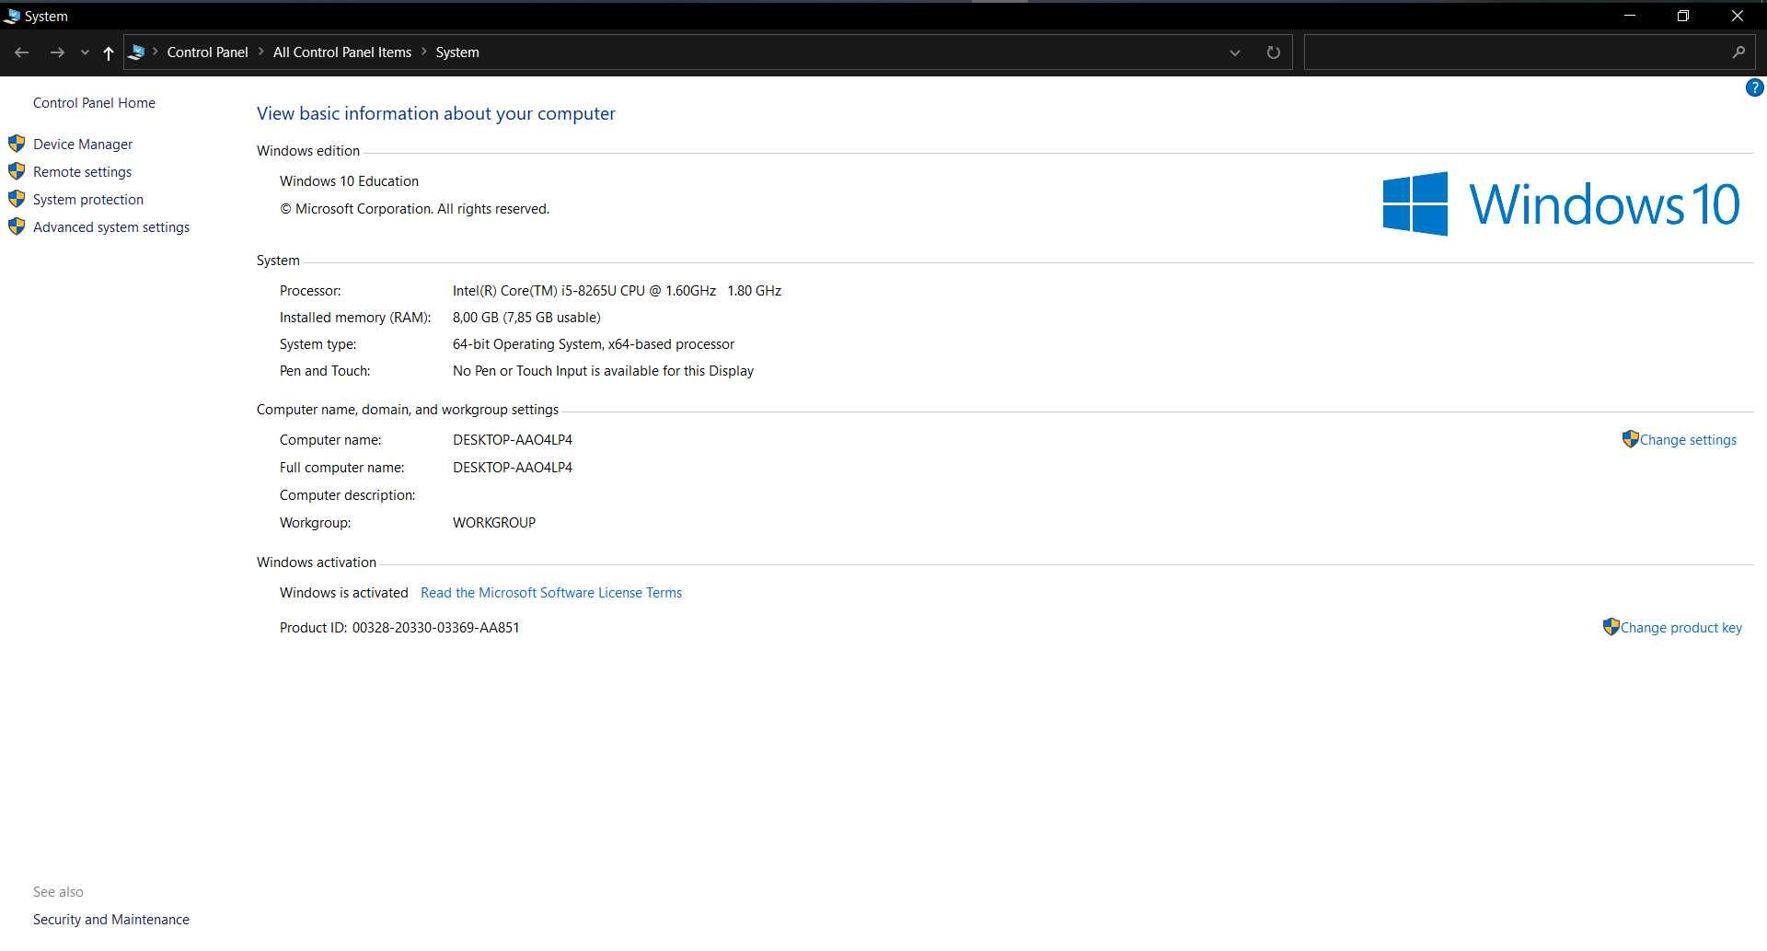This screenshot has width=1767, height=951.
Task: Click shield icon beside Device Manager
Action: 17,144
